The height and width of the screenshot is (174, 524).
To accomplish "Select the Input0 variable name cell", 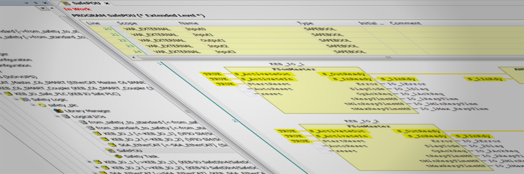I will pyautogui.click(x=195, y=29).
